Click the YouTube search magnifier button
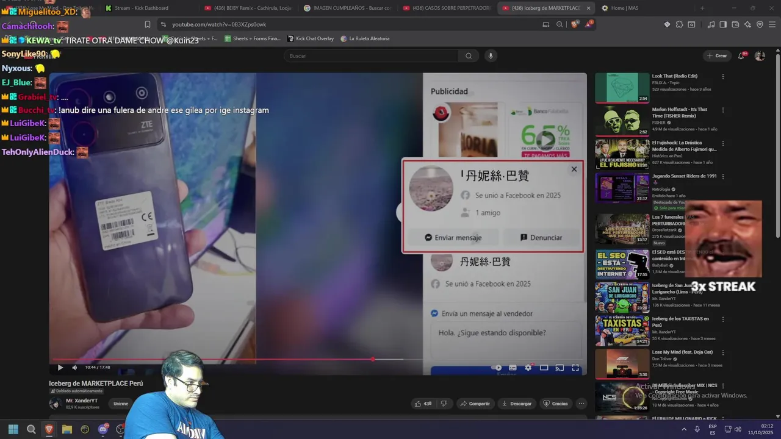 pos(469,55)
